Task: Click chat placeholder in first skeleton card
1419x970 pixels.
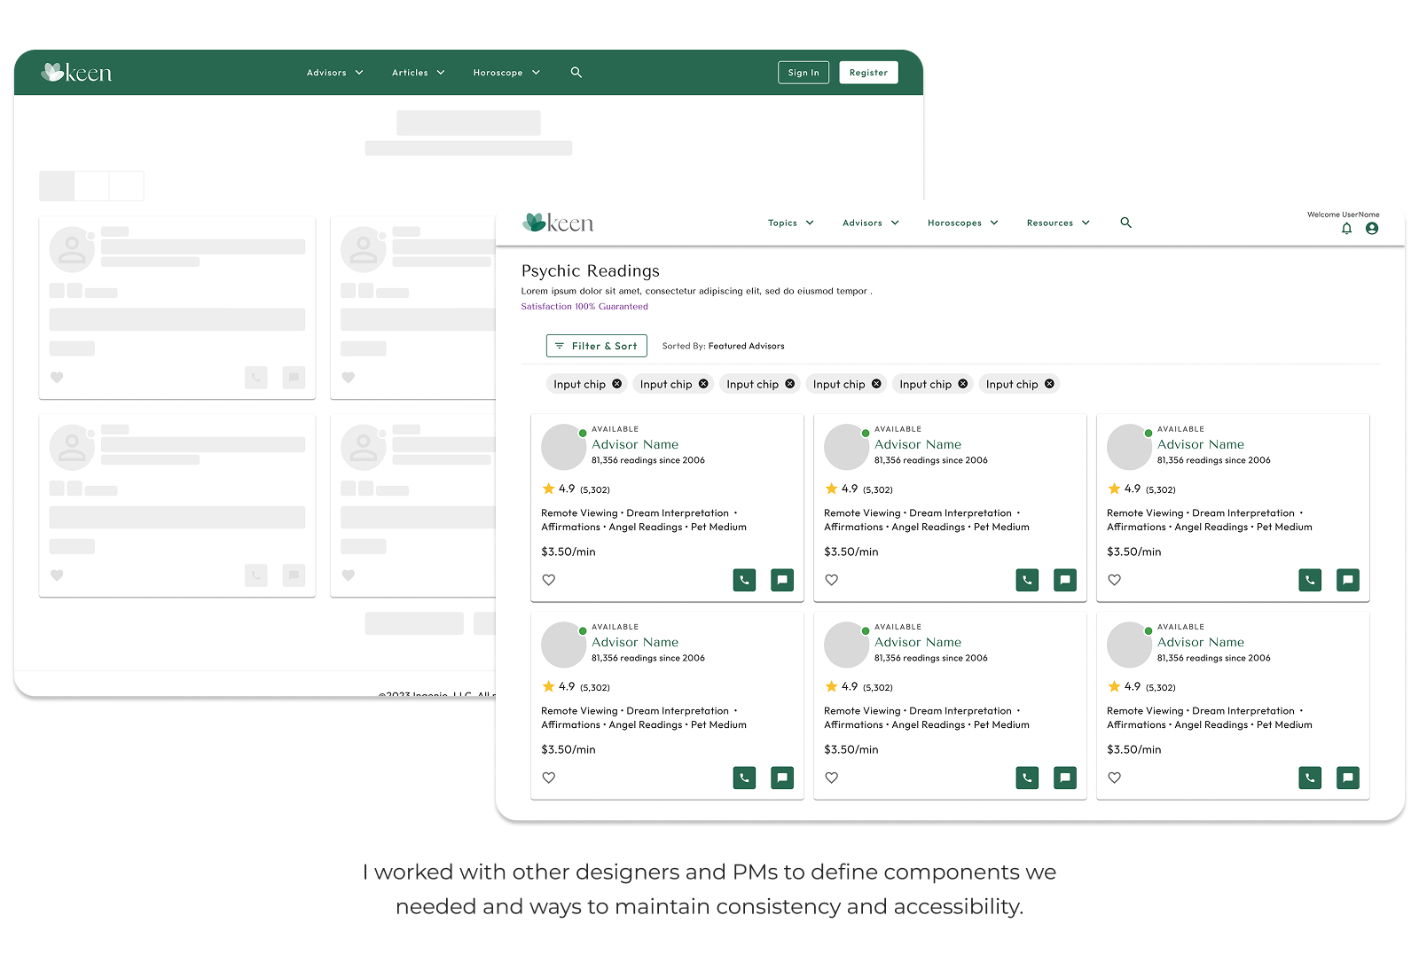Action: pyautogui.click(x=294, y=378)
